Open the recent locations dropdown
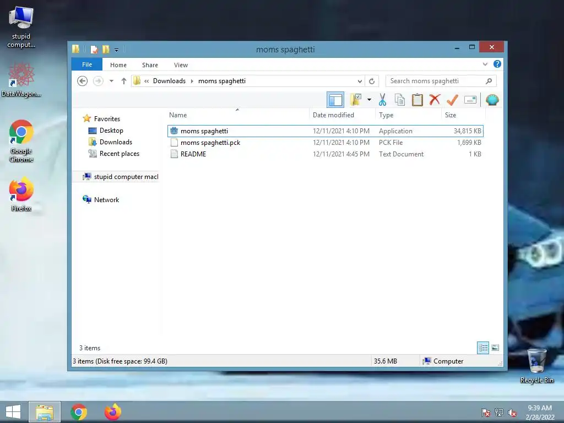The image size is (564, 423). click(111, 81)
